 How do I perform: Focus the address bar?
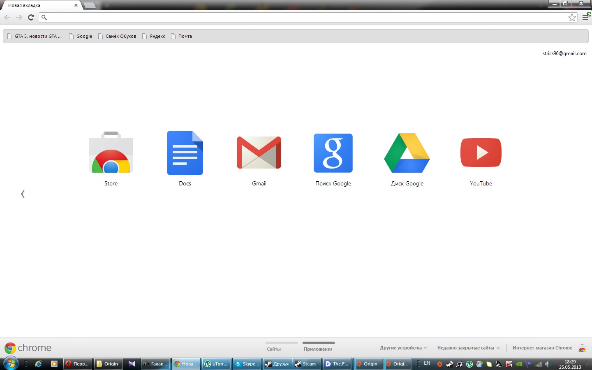[308, 17]
